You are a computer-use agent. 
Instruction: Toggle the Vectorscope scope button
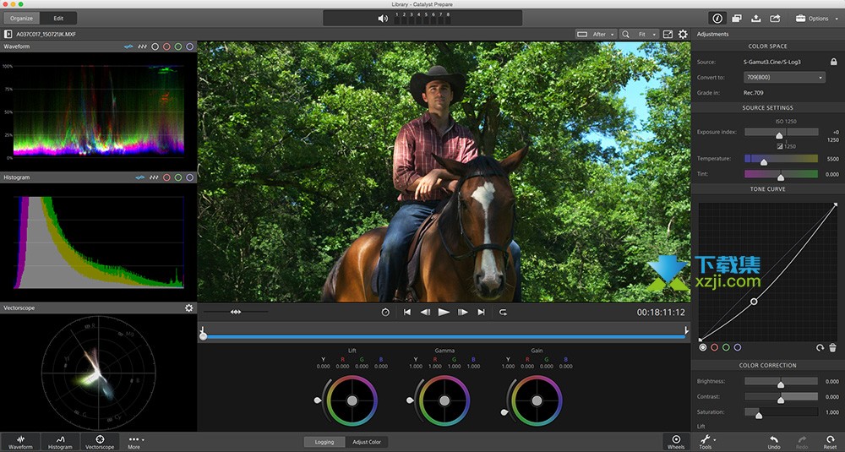[100, 442]
